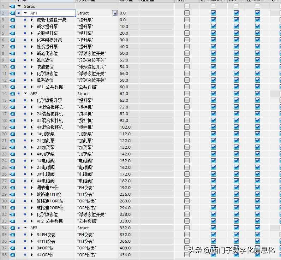The height and width of the screenshot is (260, 281).
Task: Select row number 20 header
Action: (4, 134)
